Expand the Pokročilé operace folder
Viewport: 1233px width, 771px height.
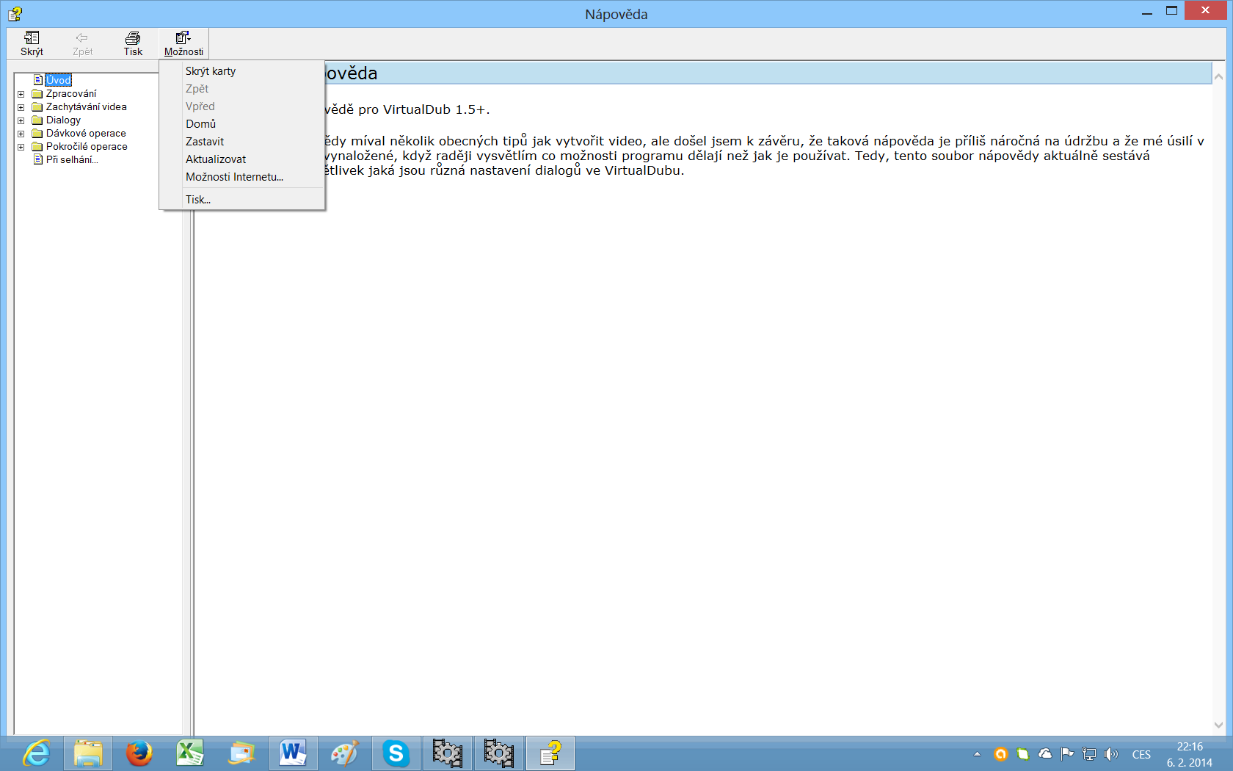[21, 147]
